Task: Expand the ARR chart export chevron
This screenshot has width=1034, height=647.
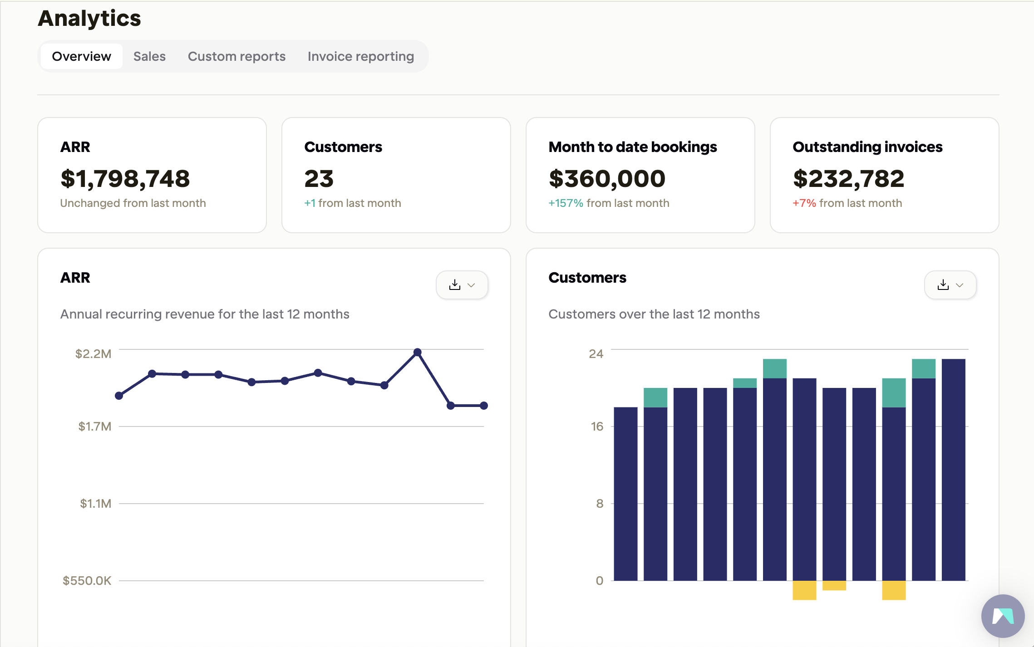Action: pos(471,285)
